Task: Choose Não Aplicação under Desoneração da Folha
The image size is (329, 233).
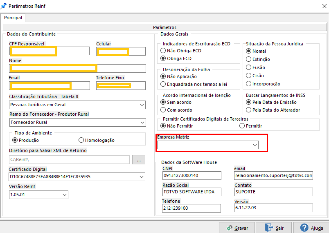Action: point(163,76)
